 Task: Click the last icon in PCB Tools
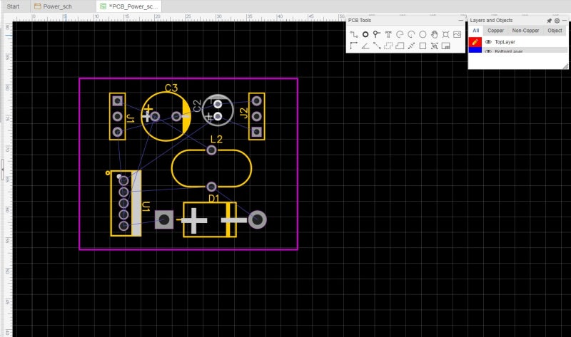[445, 46]
